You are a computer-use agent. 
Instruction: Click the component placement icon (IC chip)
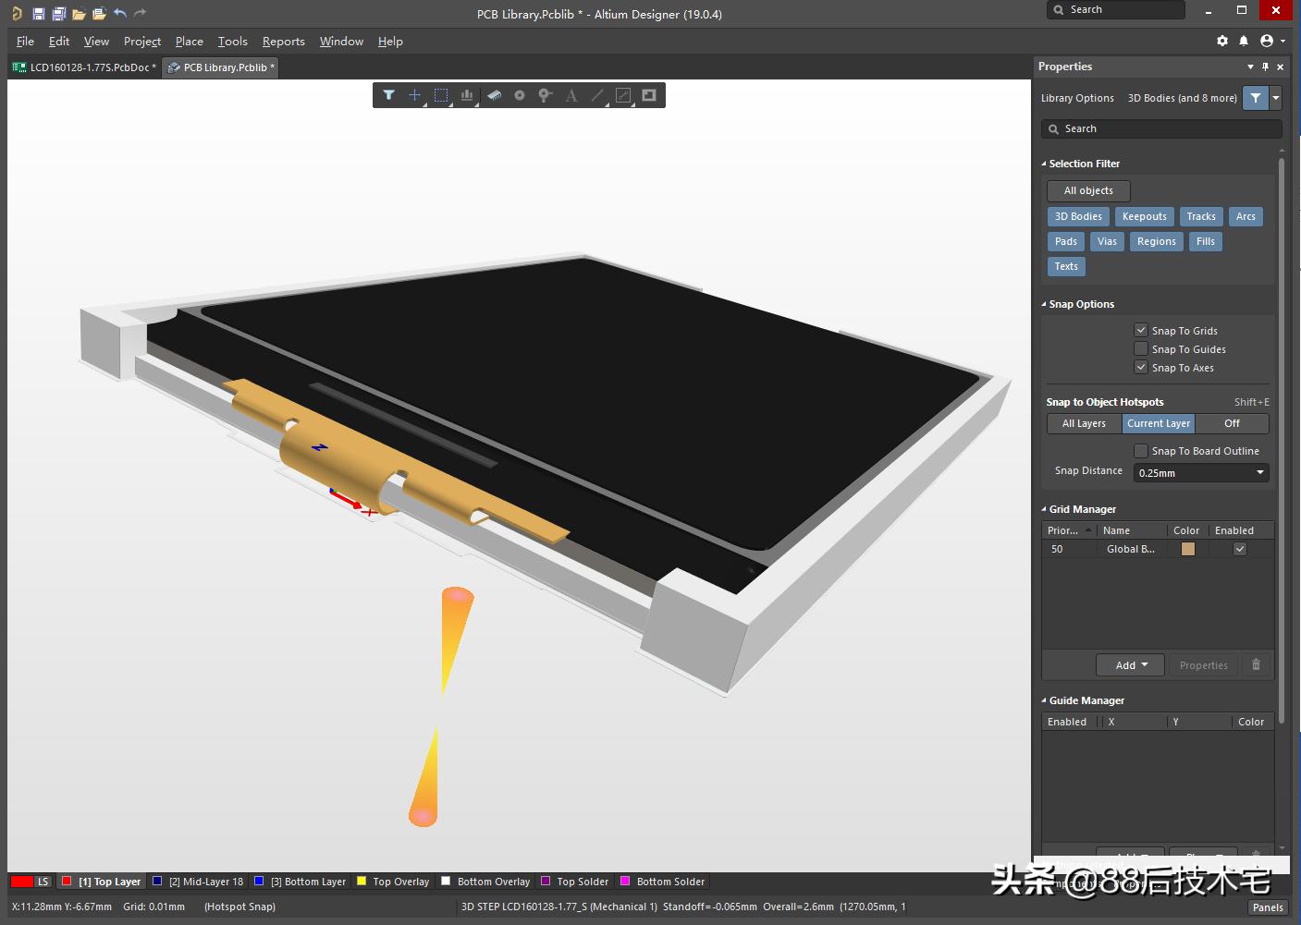tap(494, 95)
